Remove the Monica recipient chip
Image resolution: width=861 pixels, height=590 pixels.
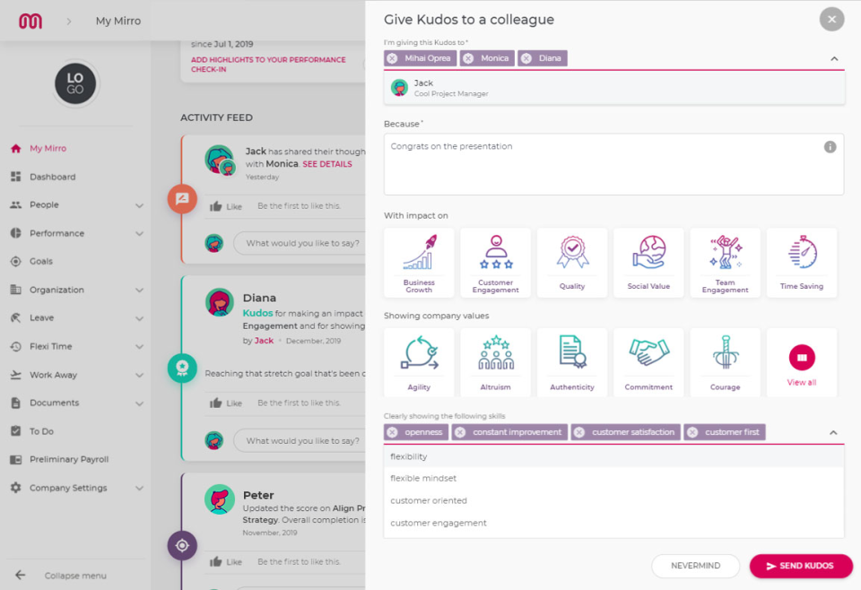tap(468, 58)
